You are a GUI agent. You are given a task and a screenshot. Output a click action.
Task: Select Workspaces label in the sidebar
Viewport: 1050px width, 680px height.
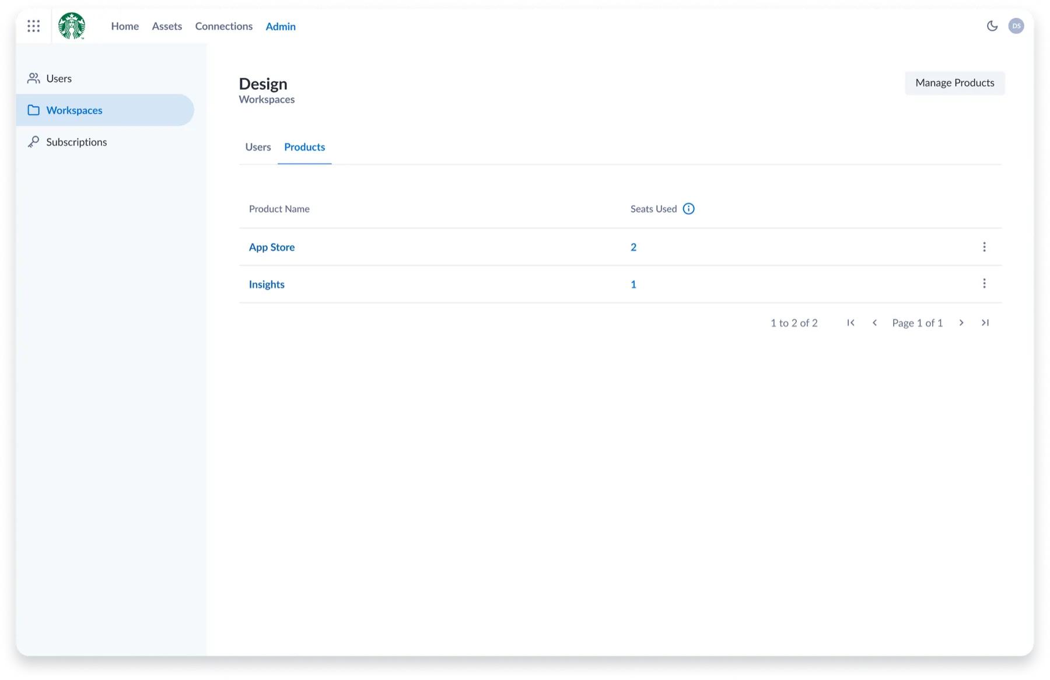[74, 110]
